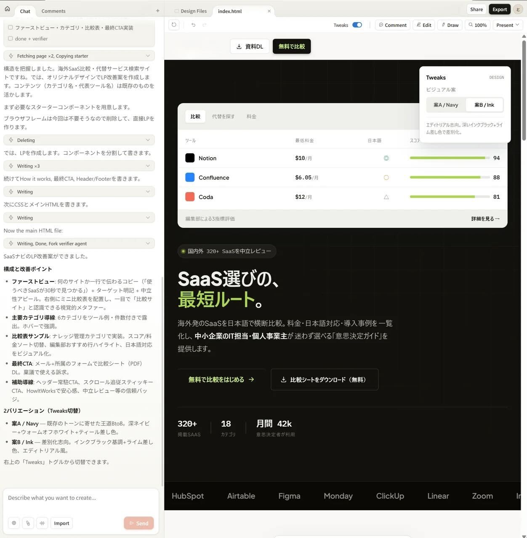Click the Comment tool
Viewport: 527px width, 538px height.
coord(392,25)
